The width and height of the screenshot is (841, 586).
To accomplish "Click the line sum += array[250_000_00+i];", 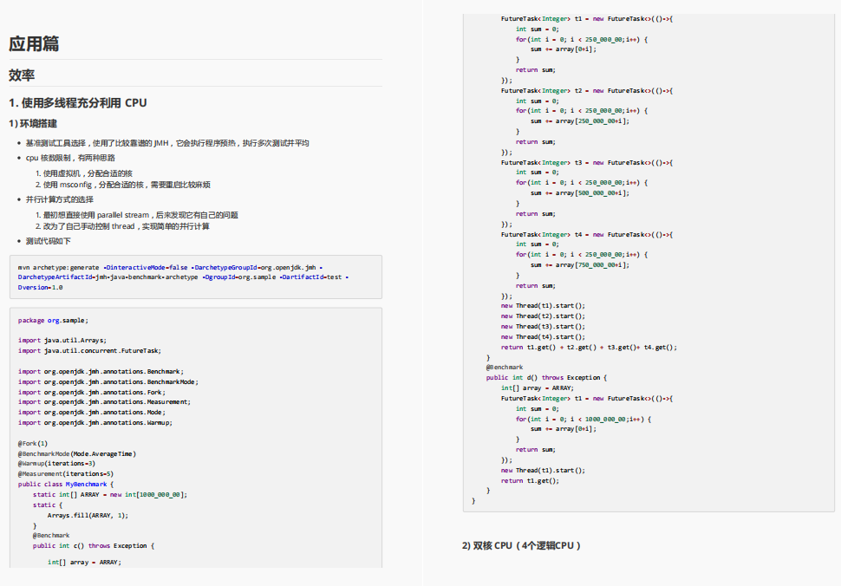I will (580, 121).
